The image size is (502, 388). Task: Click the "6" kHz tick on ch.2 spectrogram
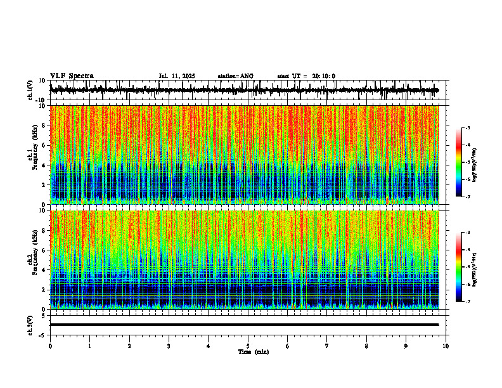(x=44, y=250)
